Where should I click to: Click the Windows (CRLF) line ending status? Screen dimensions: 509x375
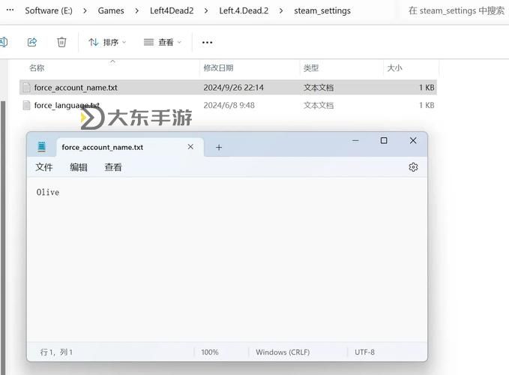coord(283,352)
